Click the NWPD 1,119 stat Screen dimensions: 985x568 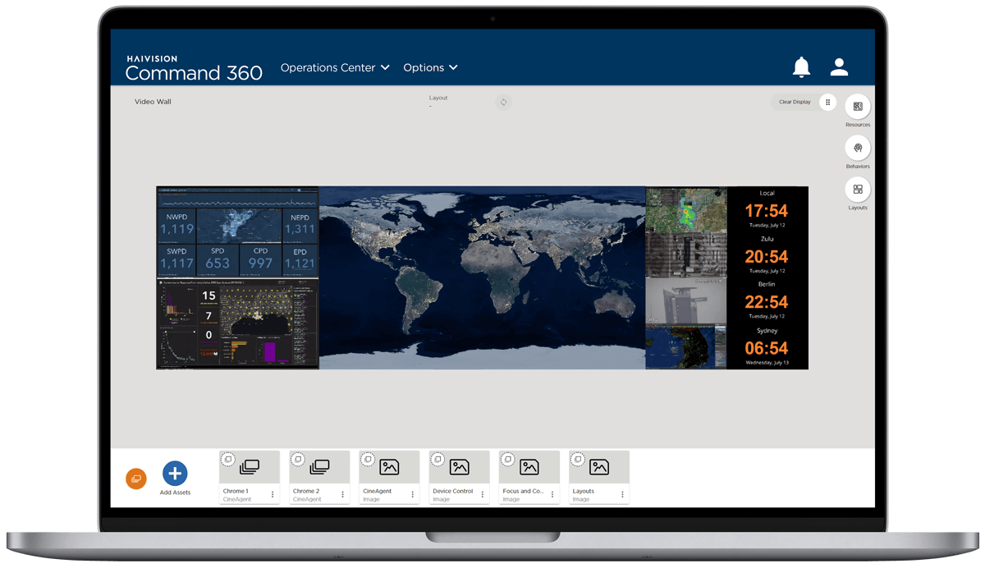(176, 225)
